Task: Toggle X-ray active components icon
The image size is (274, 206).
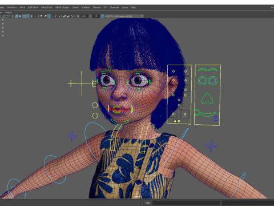Action: [68, 16]
